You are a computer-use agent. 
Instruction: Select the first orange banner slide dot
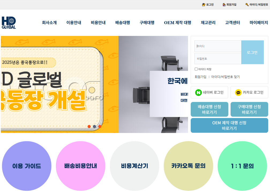tap(89, 127)
